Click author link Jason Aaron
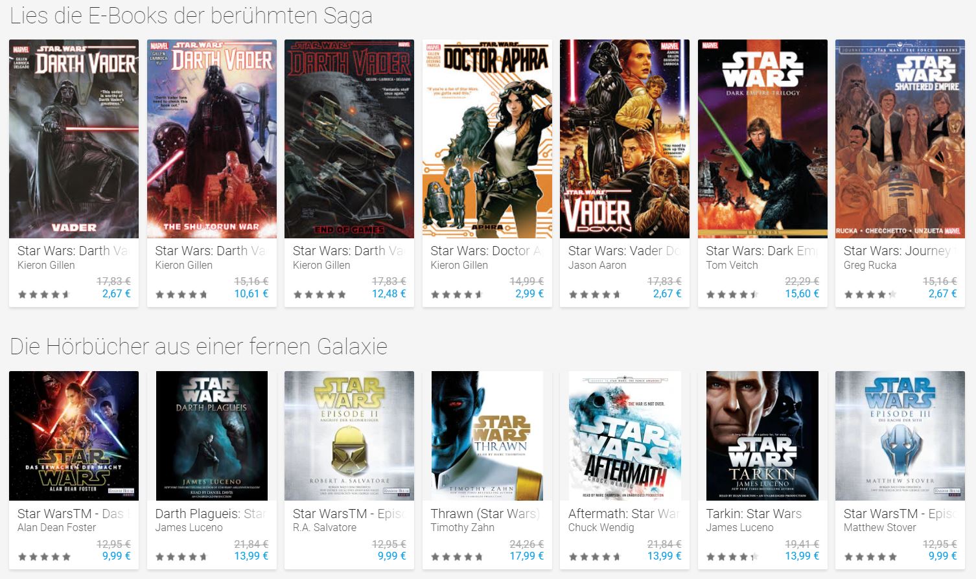The image size is (976, 579). point(598,265)
